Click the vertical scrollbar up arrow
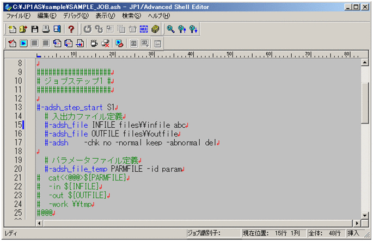 [x=365, y=63]
